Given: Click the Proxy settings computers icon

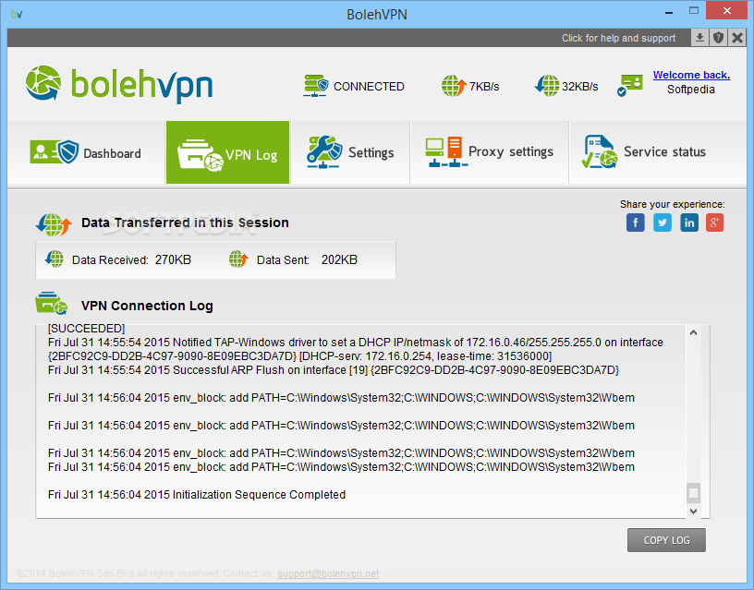Looking at the screenshot, I should tap(444, 151).
